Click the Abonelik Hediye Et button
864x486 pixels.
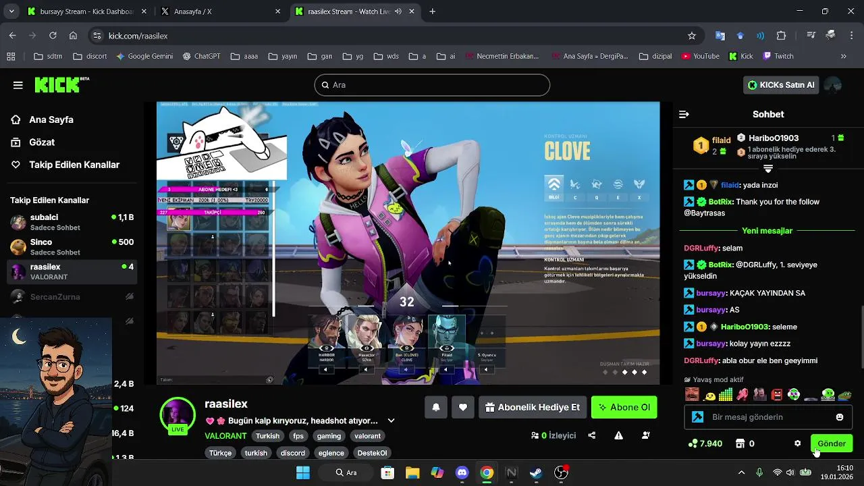(x=533, y=407)
